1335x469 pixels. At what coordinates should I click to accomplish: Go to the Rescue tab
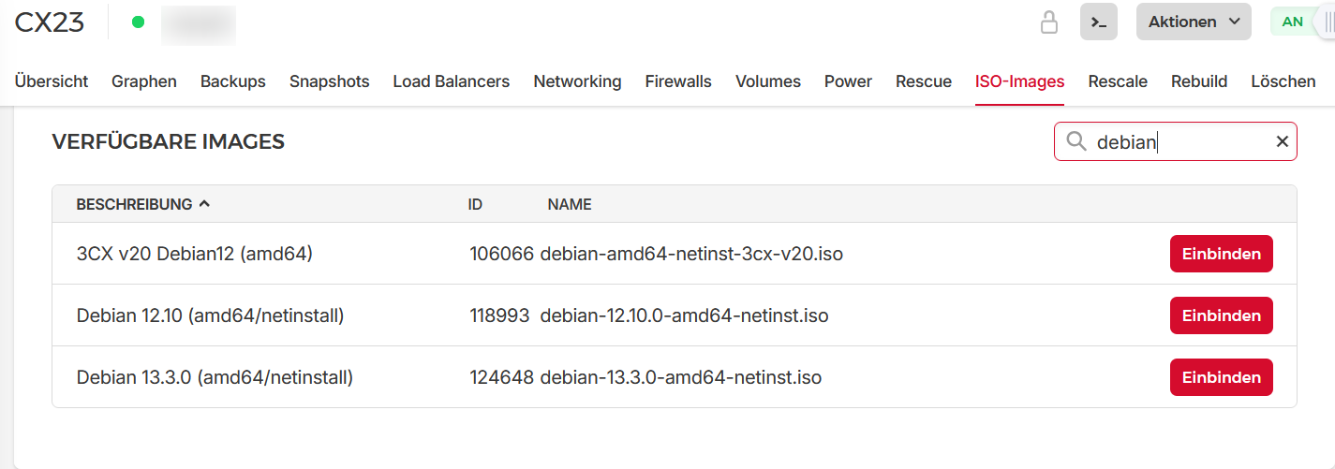coord(924,81)
